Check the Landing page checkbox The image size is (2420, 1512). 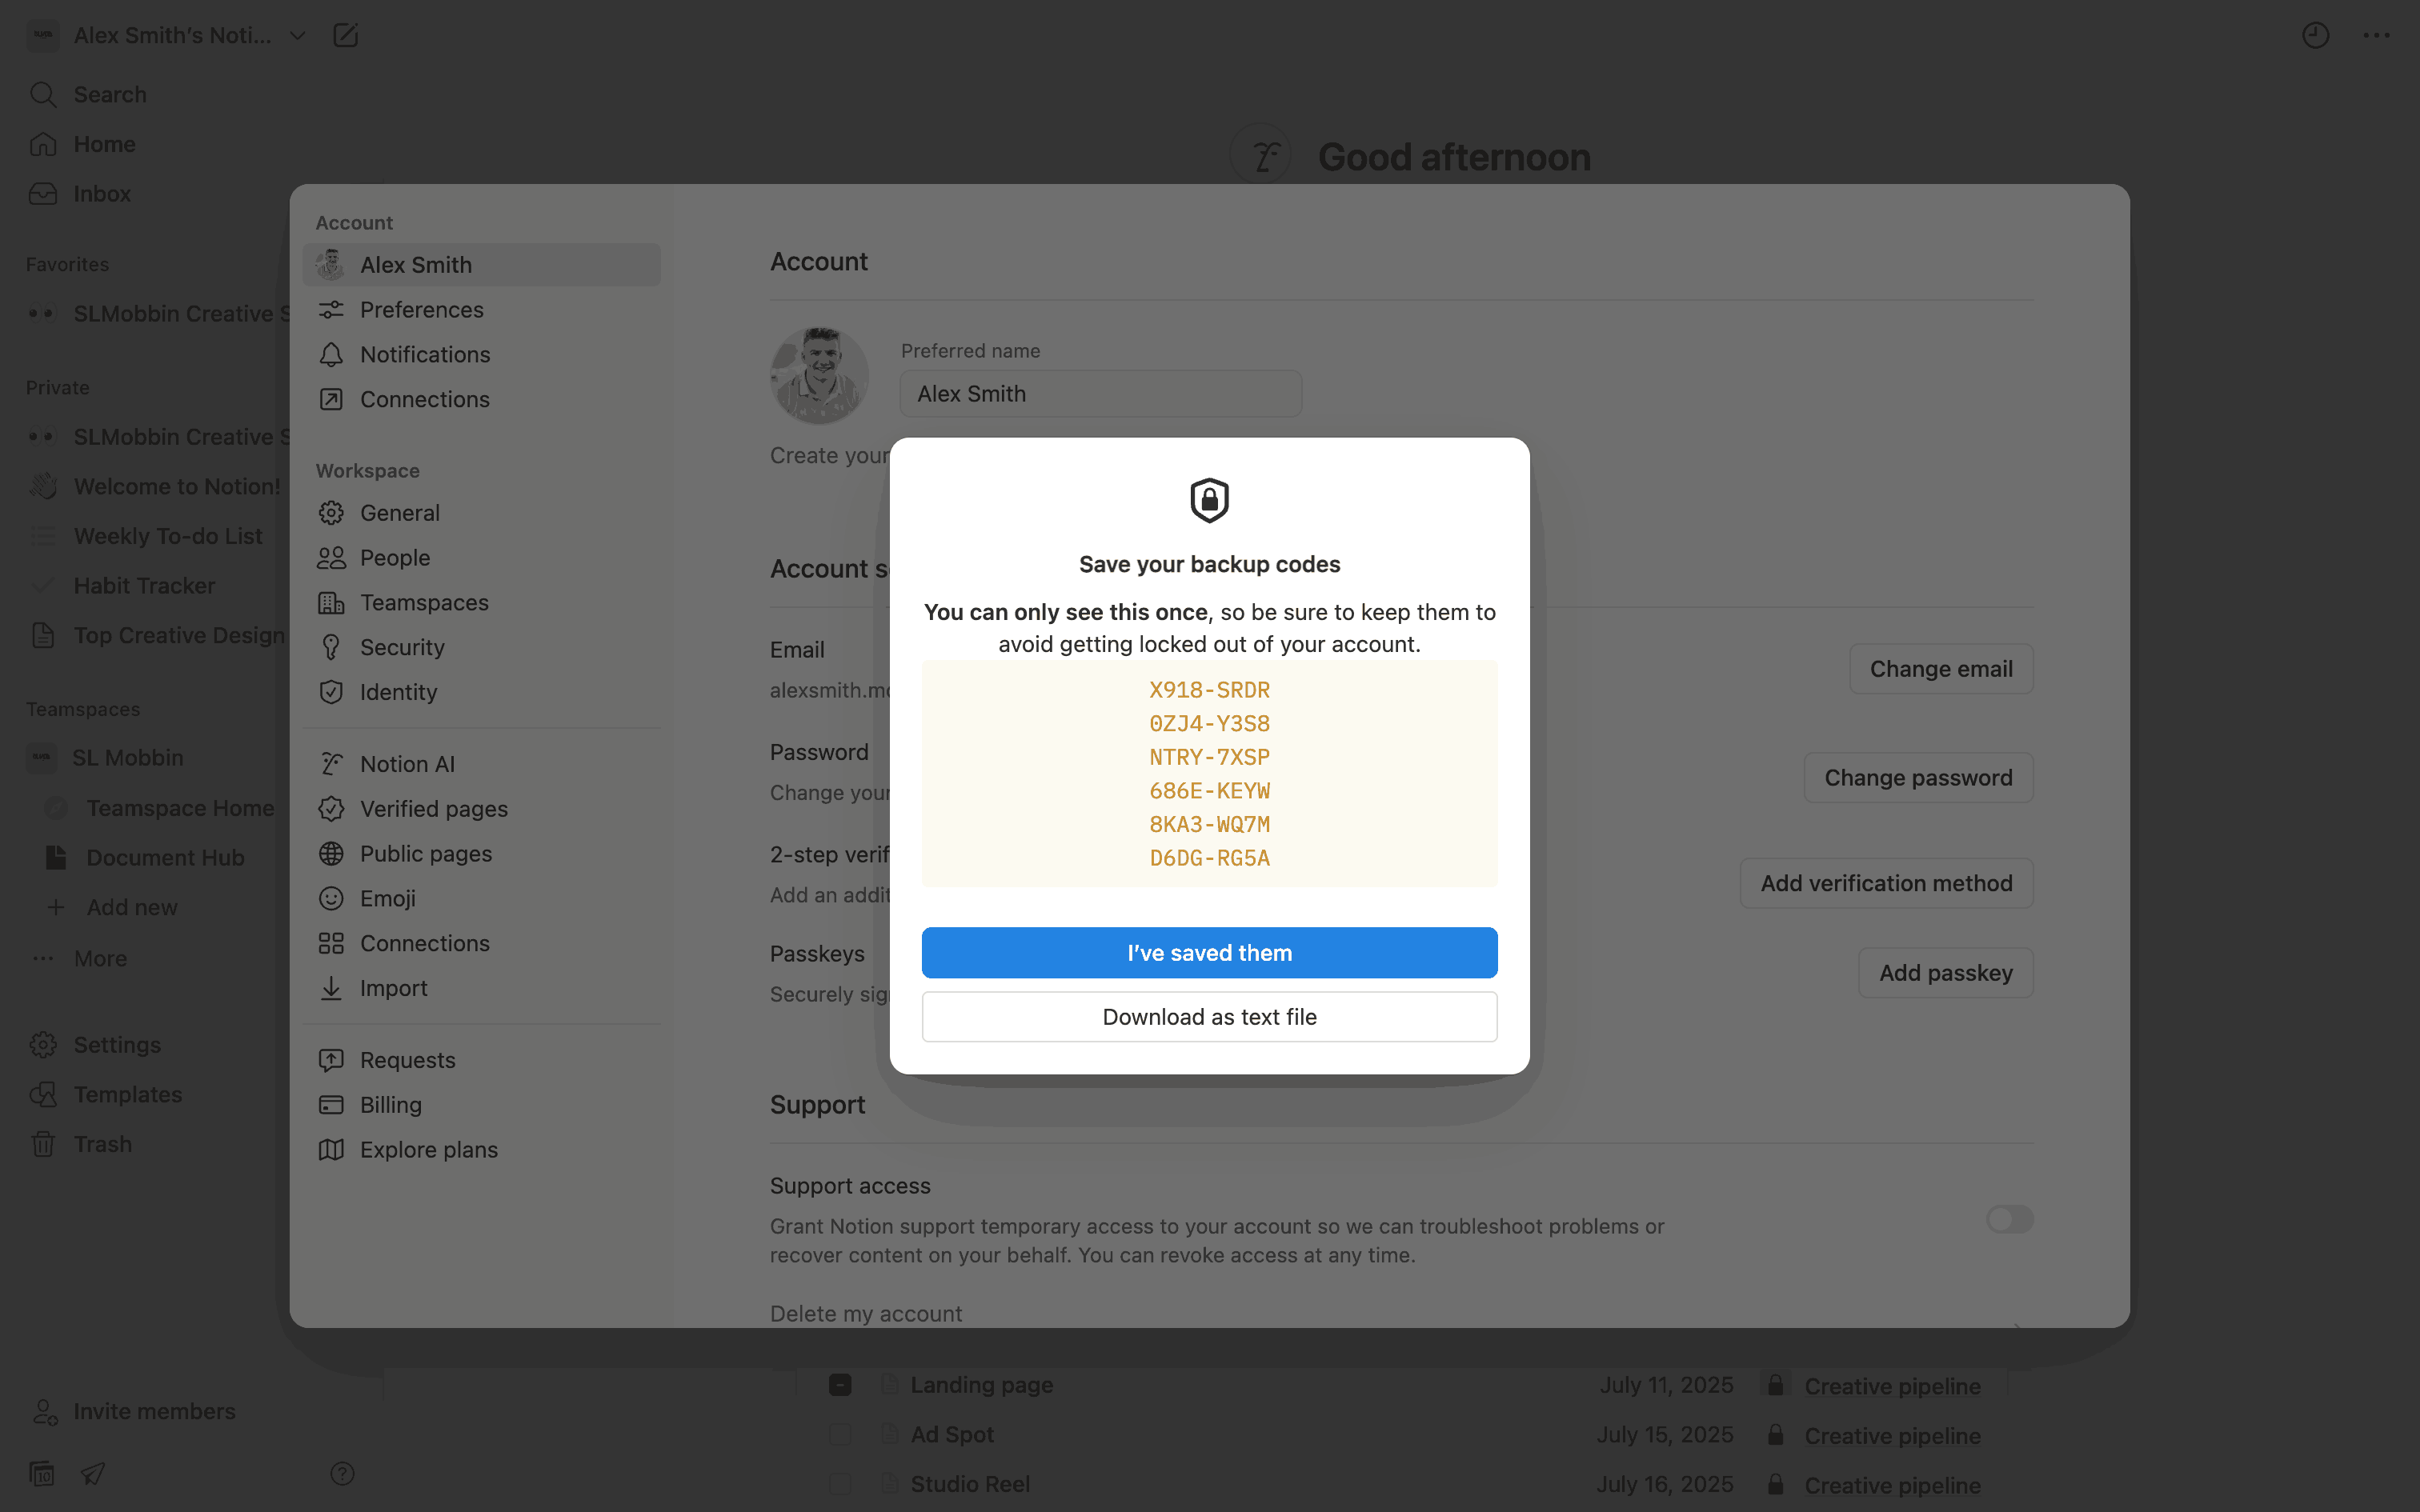tap(840, 1385)
